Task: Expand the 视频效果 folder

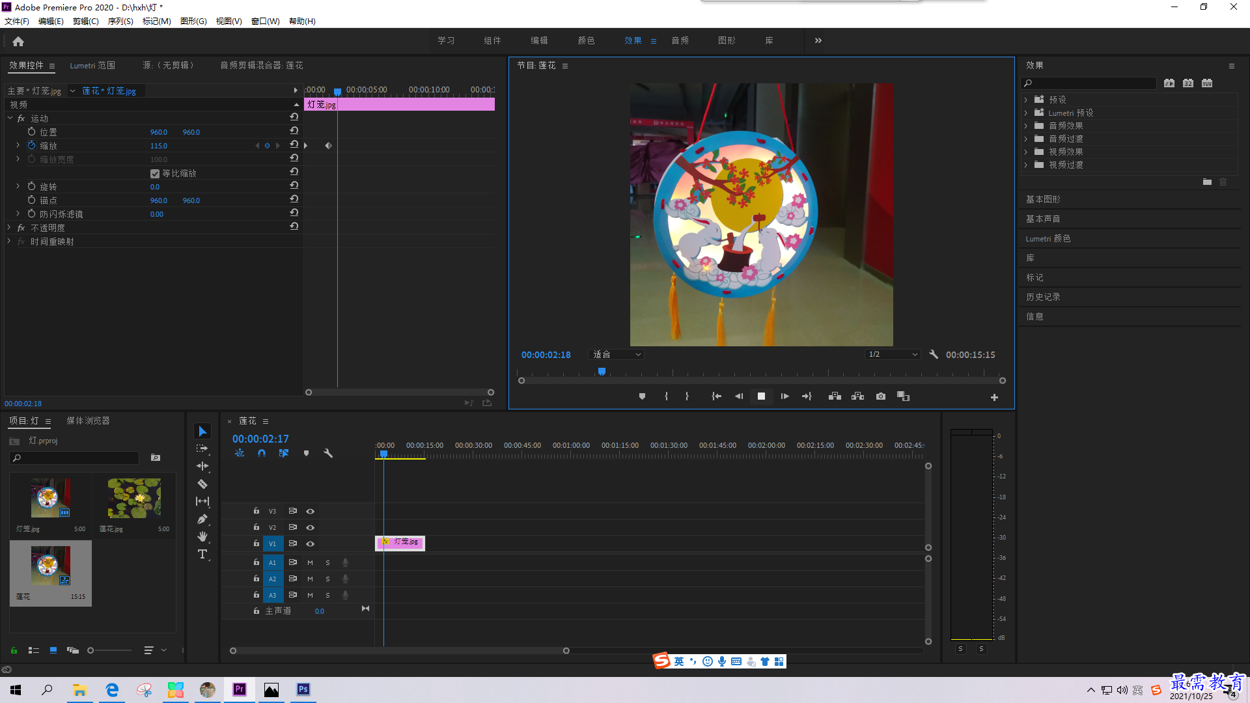Action: coord(1026,152)
